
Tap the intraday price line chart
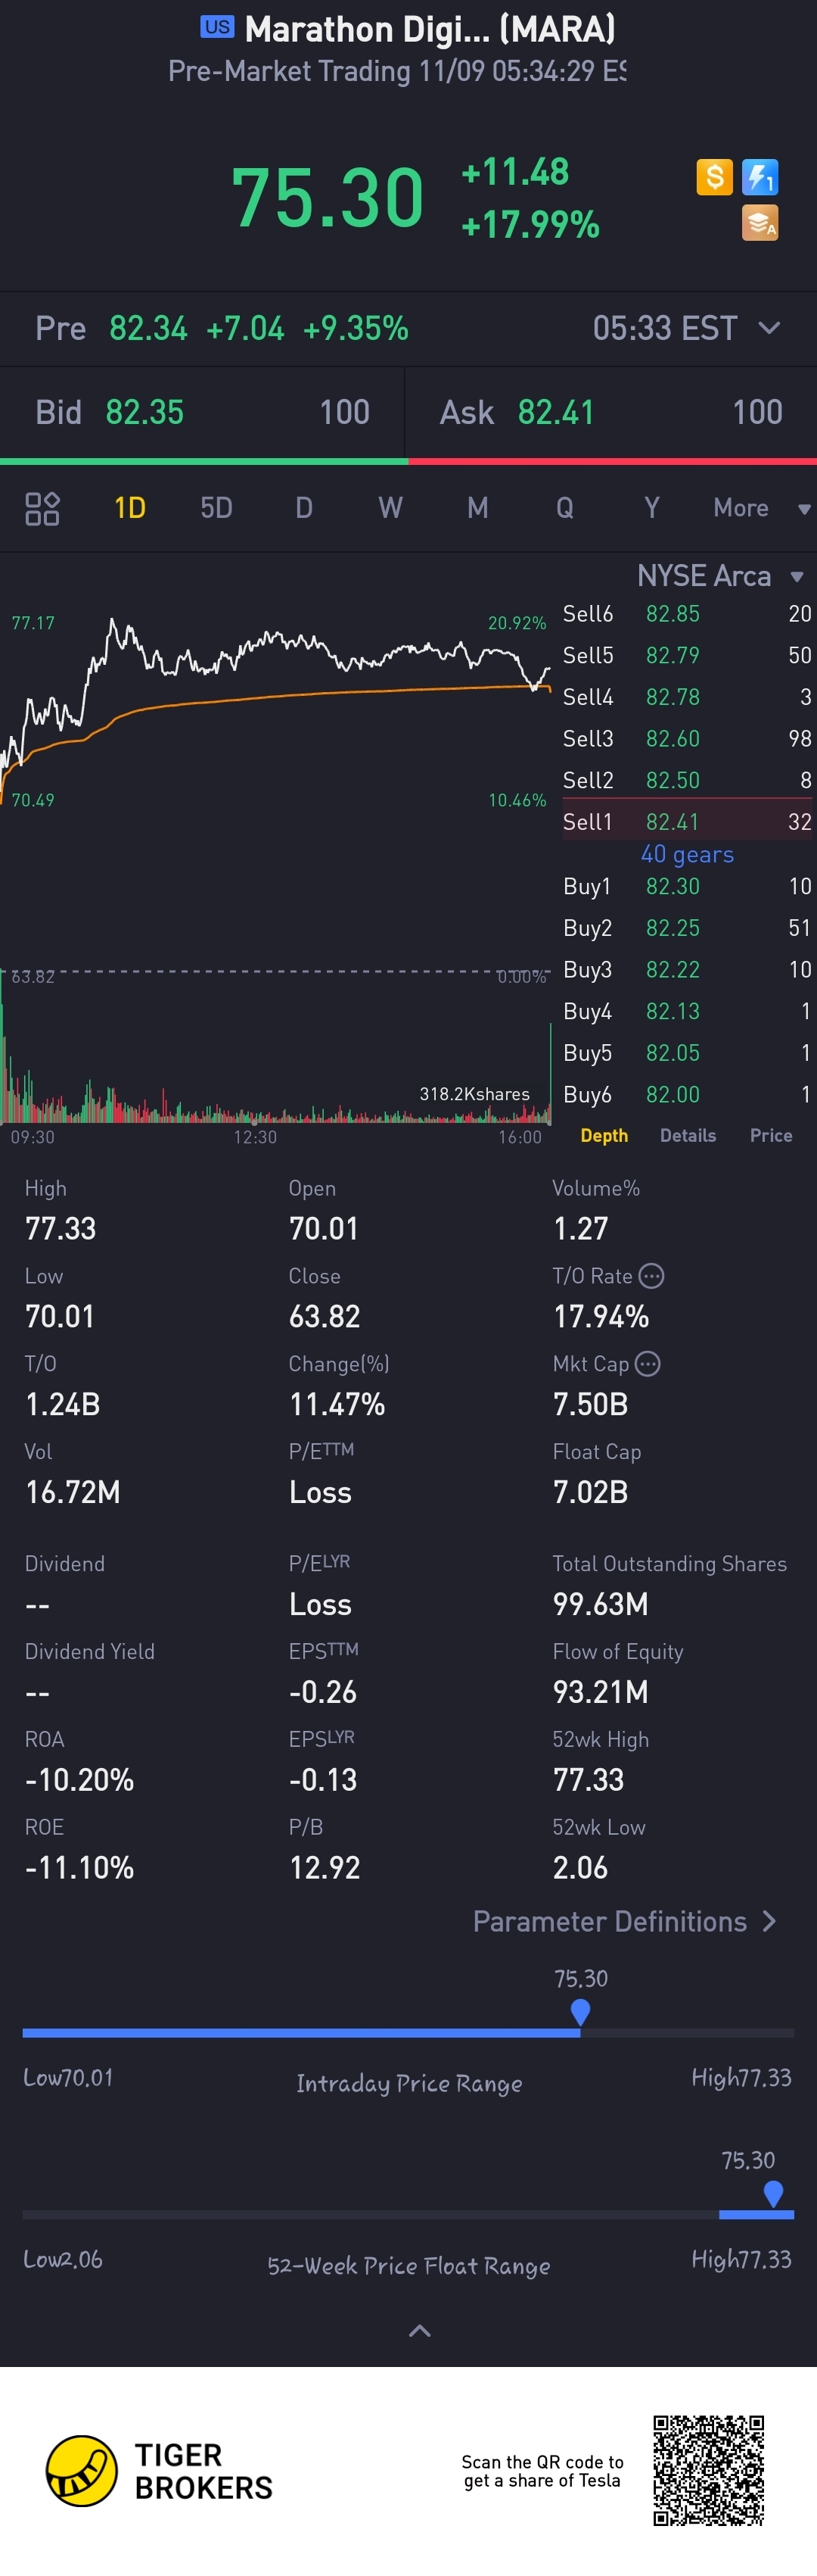coord(275,710)
